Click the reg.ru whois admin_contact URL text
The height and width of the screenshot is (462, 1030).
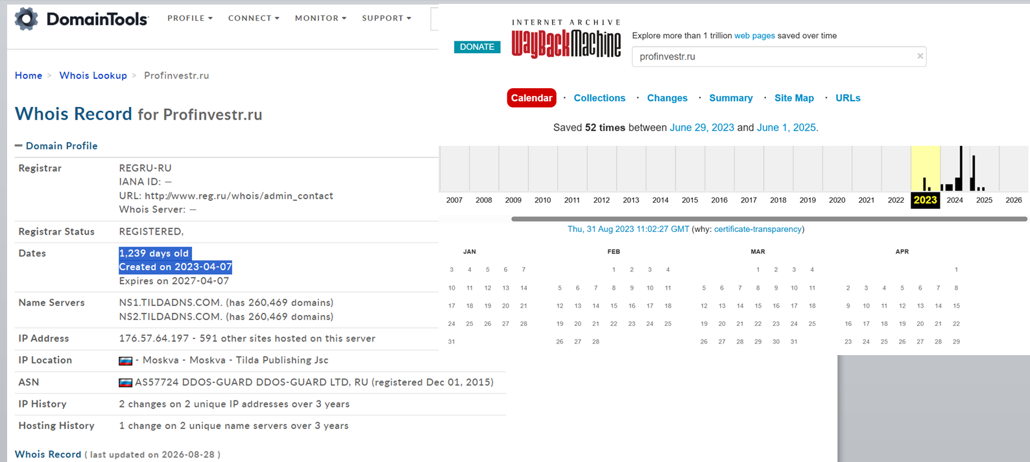pos(239,196)
